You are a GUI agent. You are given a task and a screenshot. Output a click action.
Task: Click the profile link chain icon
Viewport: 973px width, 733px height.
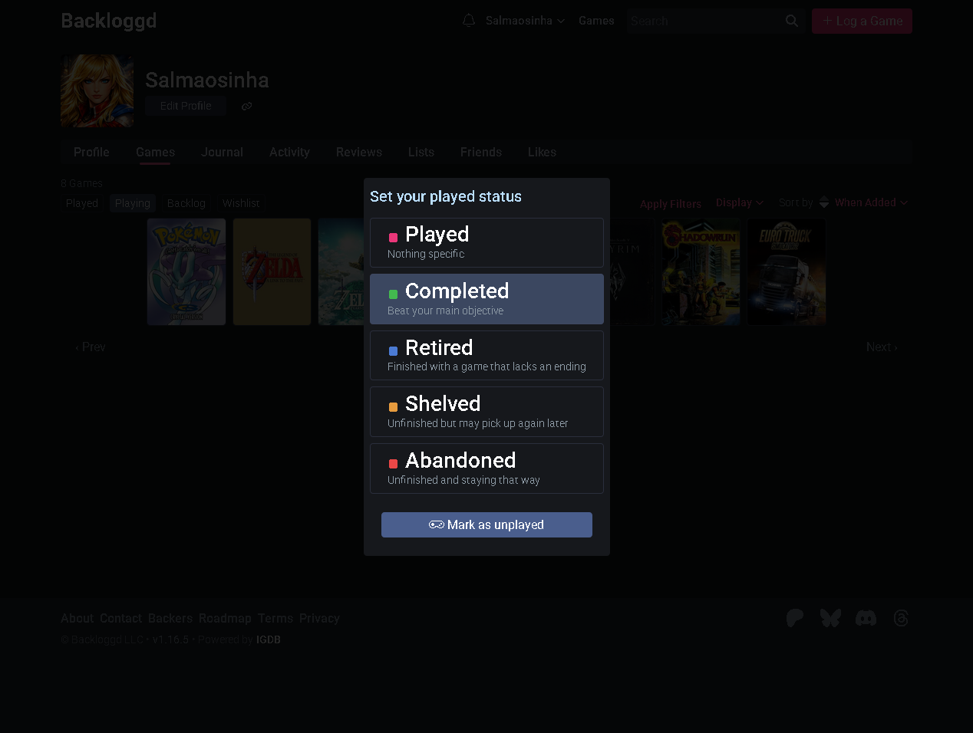coord(247,107)
